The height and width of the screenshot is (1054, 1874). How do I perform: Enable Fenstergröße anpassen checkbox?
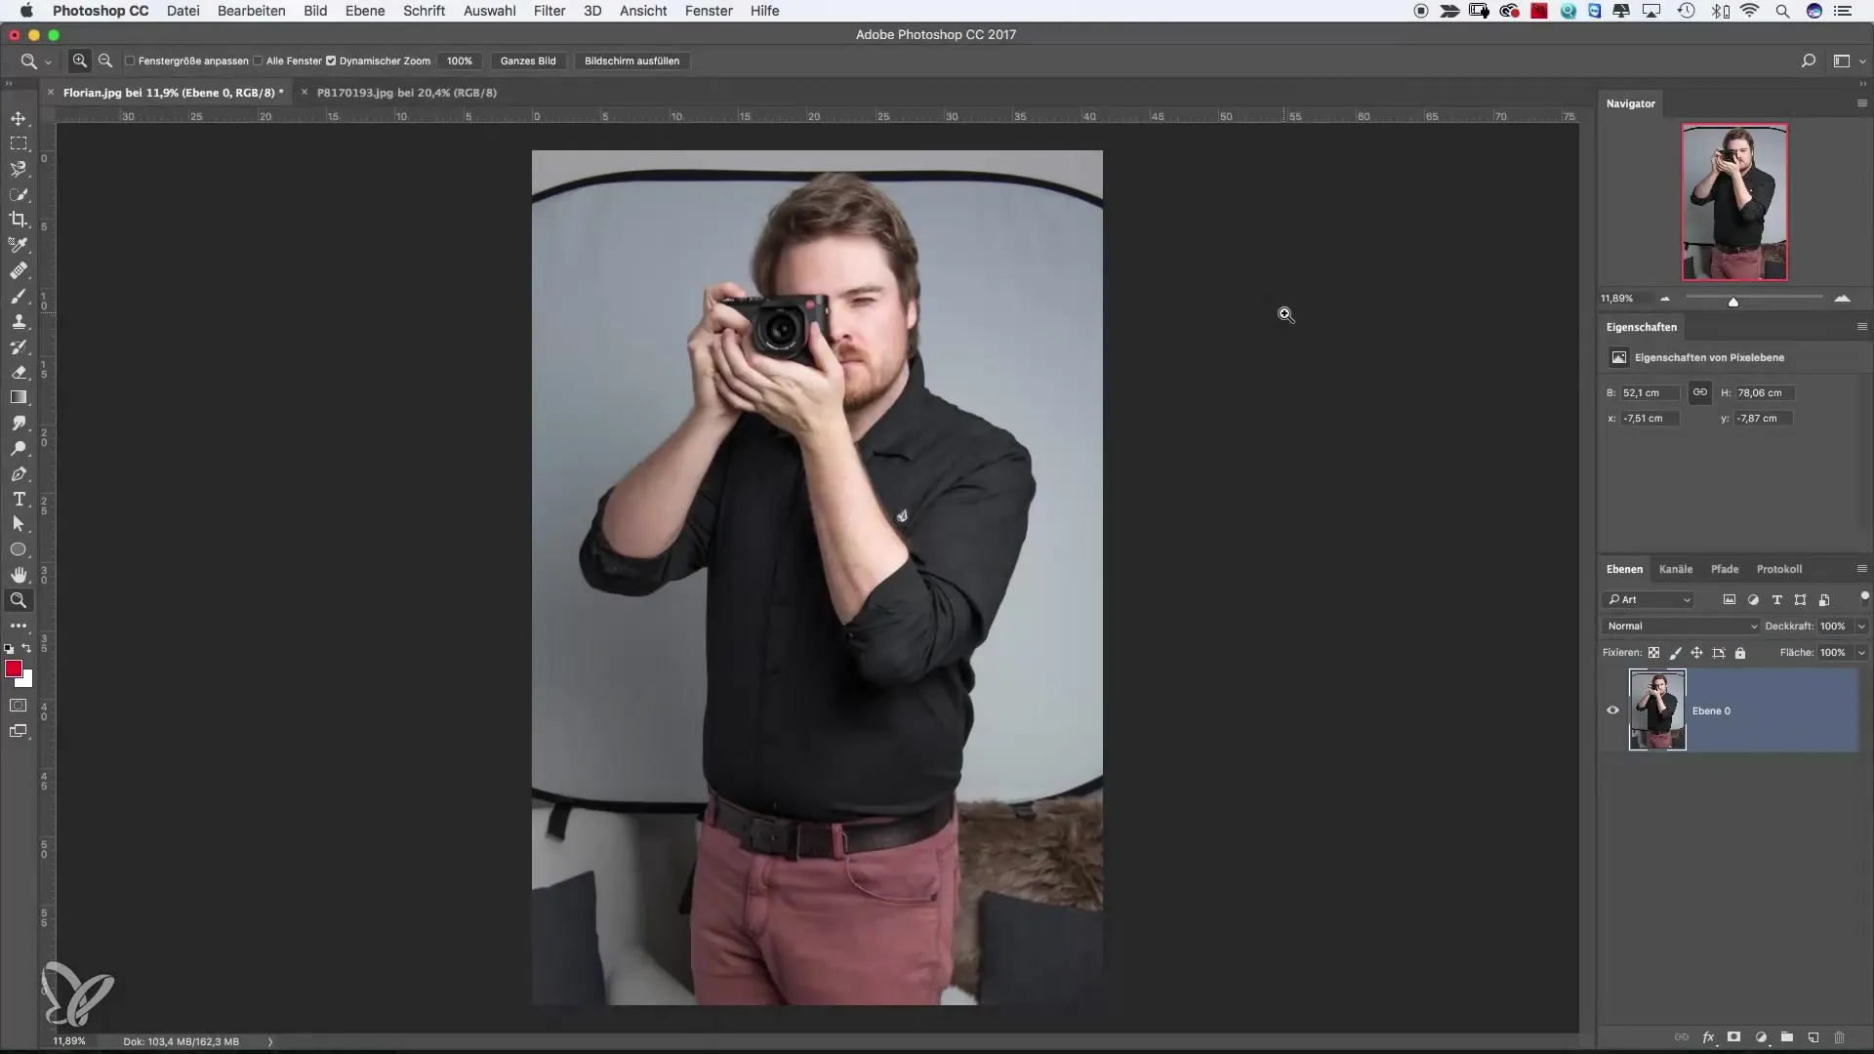[130, 61]
